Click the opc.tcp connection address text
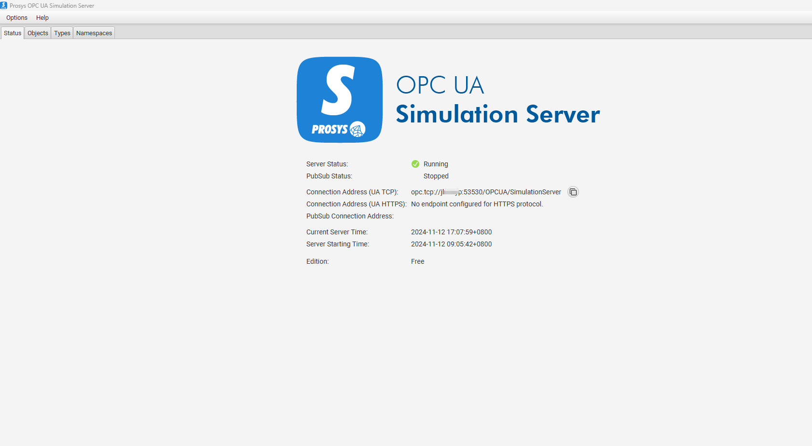 486,192
